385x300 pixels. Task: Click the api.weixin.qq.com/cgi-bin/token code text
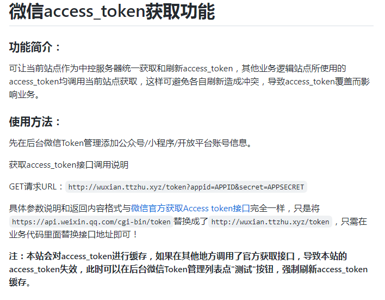pyautogui.click(x=91, y=222)
